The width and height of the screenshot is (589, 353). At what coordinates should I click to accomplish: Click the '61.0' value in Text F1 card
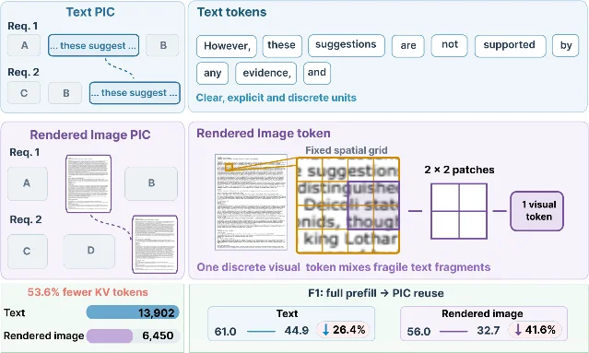[226, 332]
